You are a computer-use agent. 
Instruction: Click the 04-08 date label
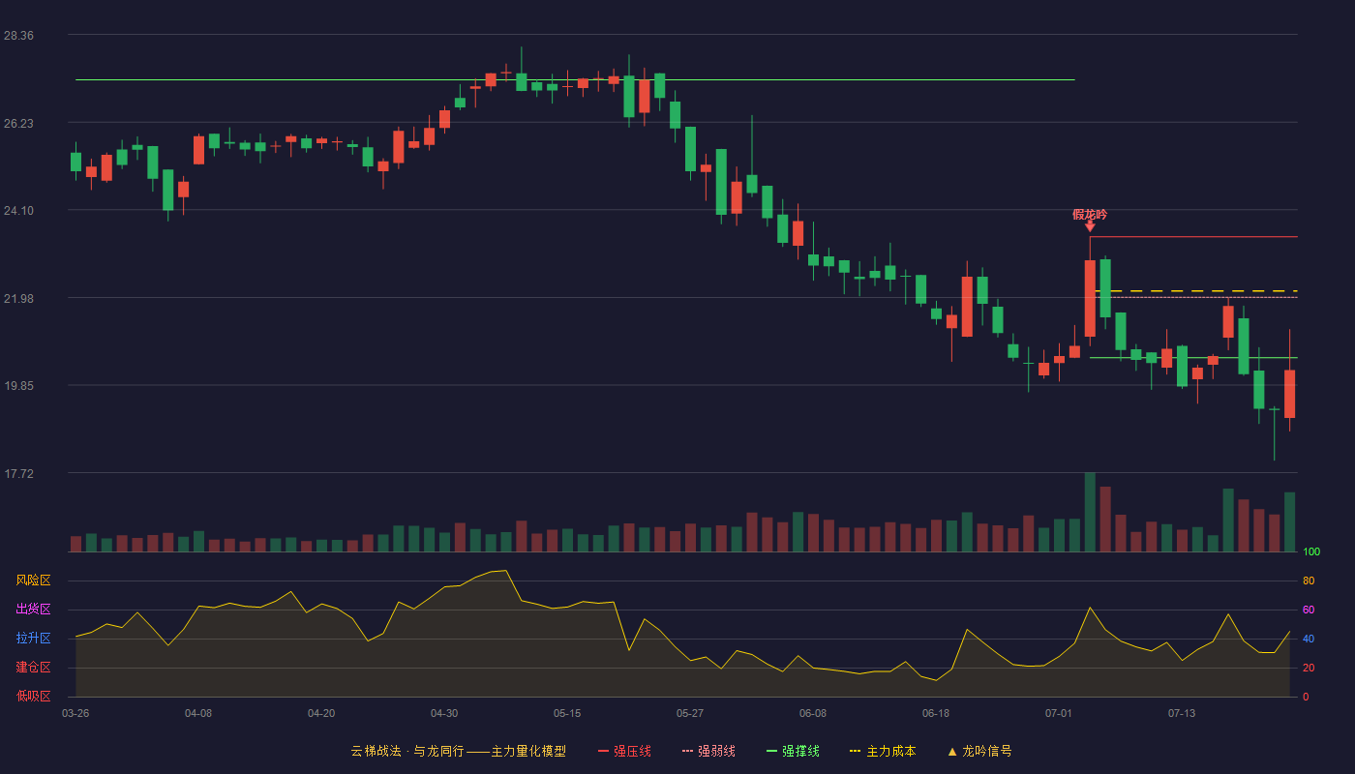tap(198, 713)
